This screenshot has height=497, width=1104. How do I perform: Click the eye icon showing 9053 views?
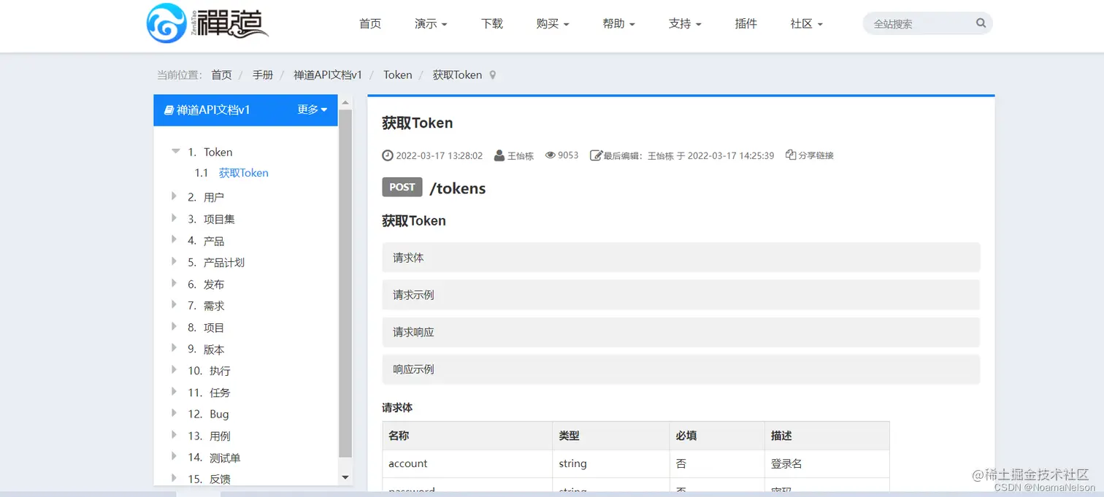tap(551, 155)
